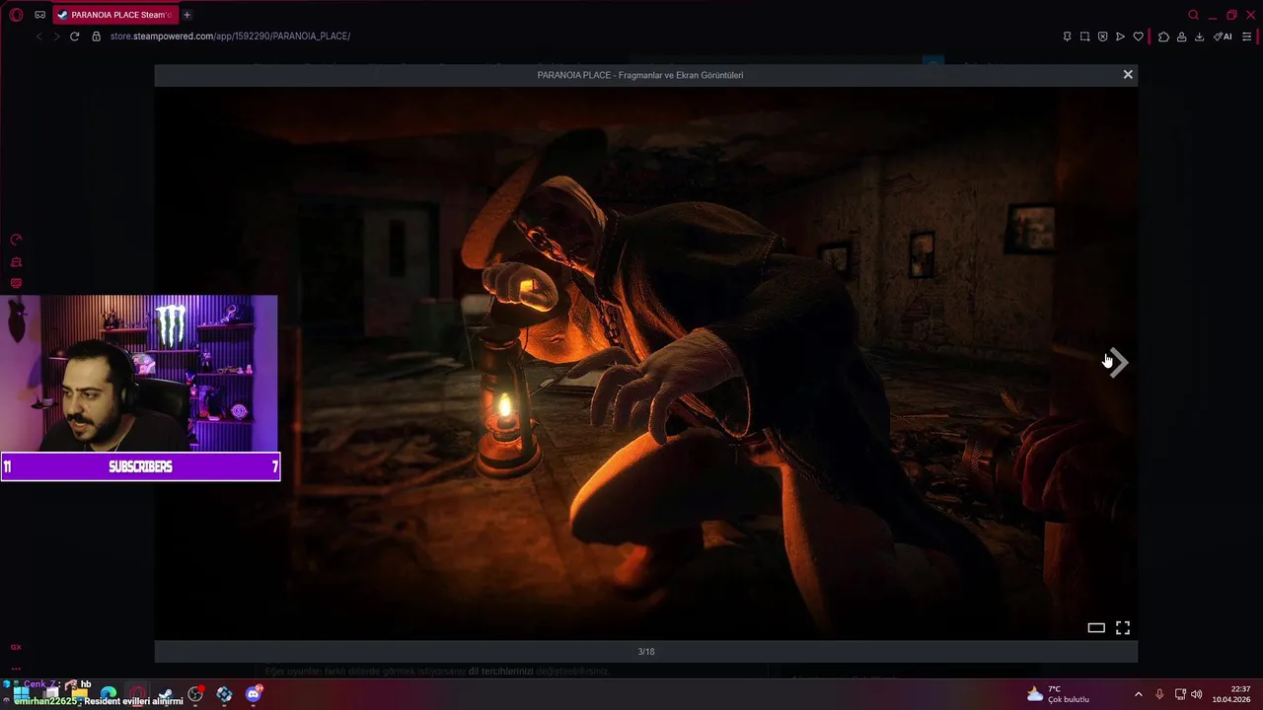
Task: Open screenshot in fullscreen mode icon
Action: [x=1123, y=628]
